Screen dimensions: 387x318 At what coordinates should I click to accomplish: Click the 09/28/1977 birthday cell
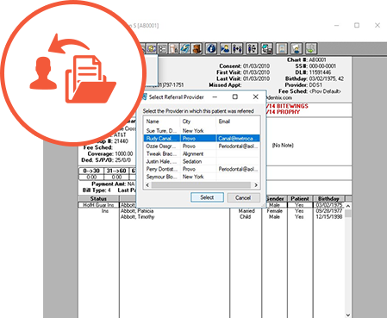pos(329,211)
